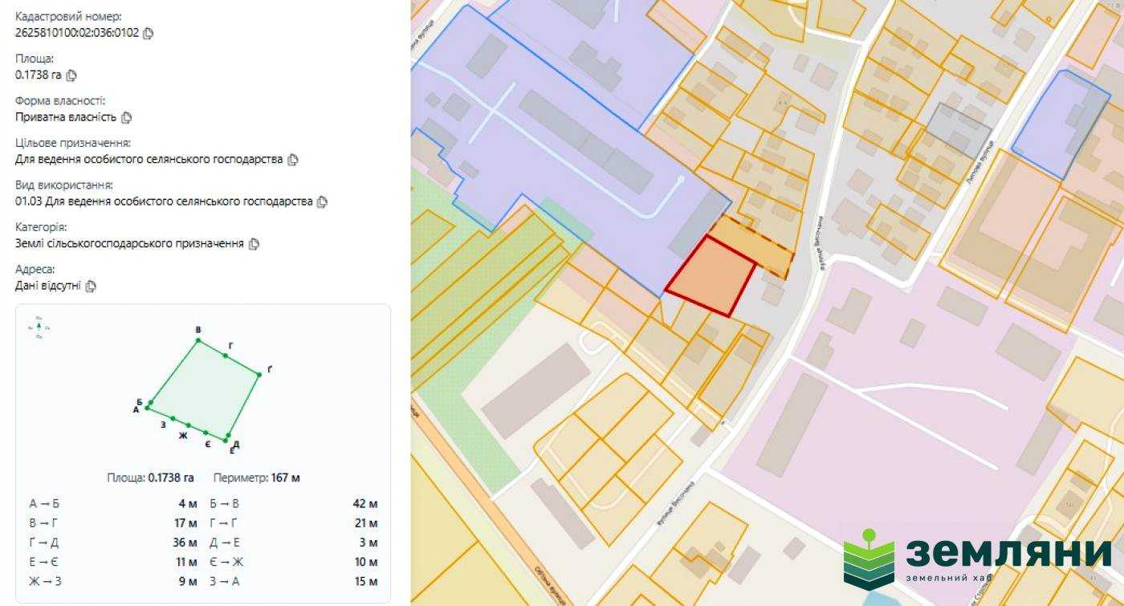
Task: Click the Г → Д 36 м side length
Action: point(113,543)
